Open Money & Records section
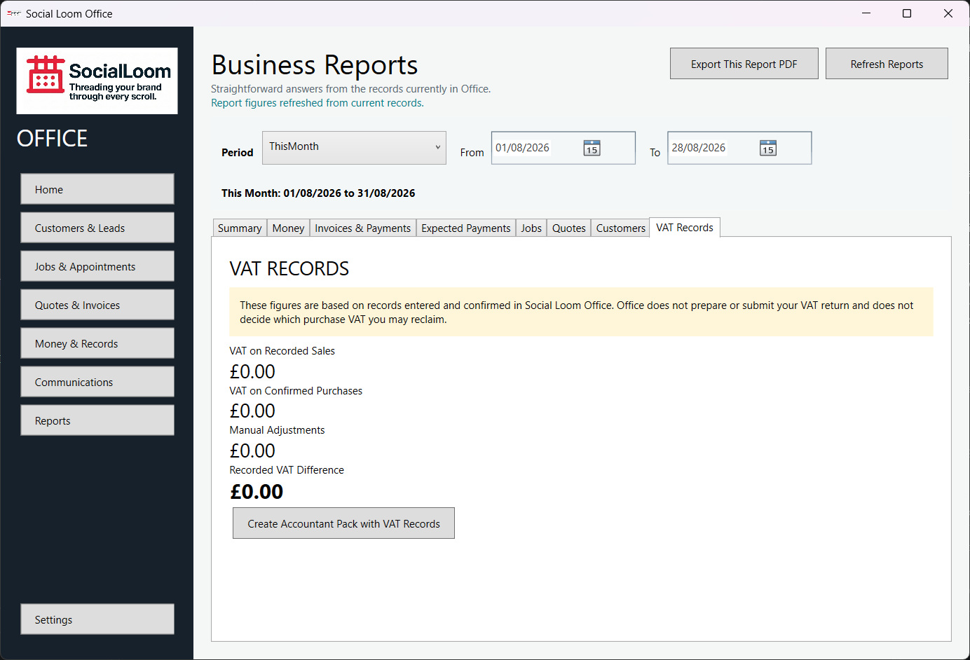Screen dimensions: 970x660 97,343
